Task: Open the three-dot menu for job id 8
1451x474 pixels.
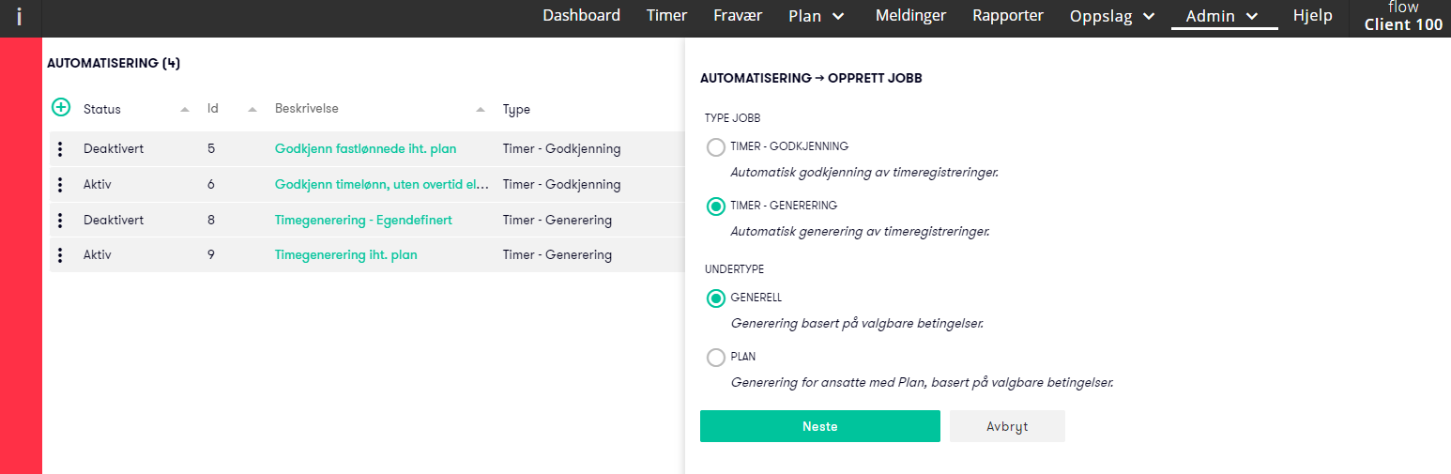Action: point(60,220)
